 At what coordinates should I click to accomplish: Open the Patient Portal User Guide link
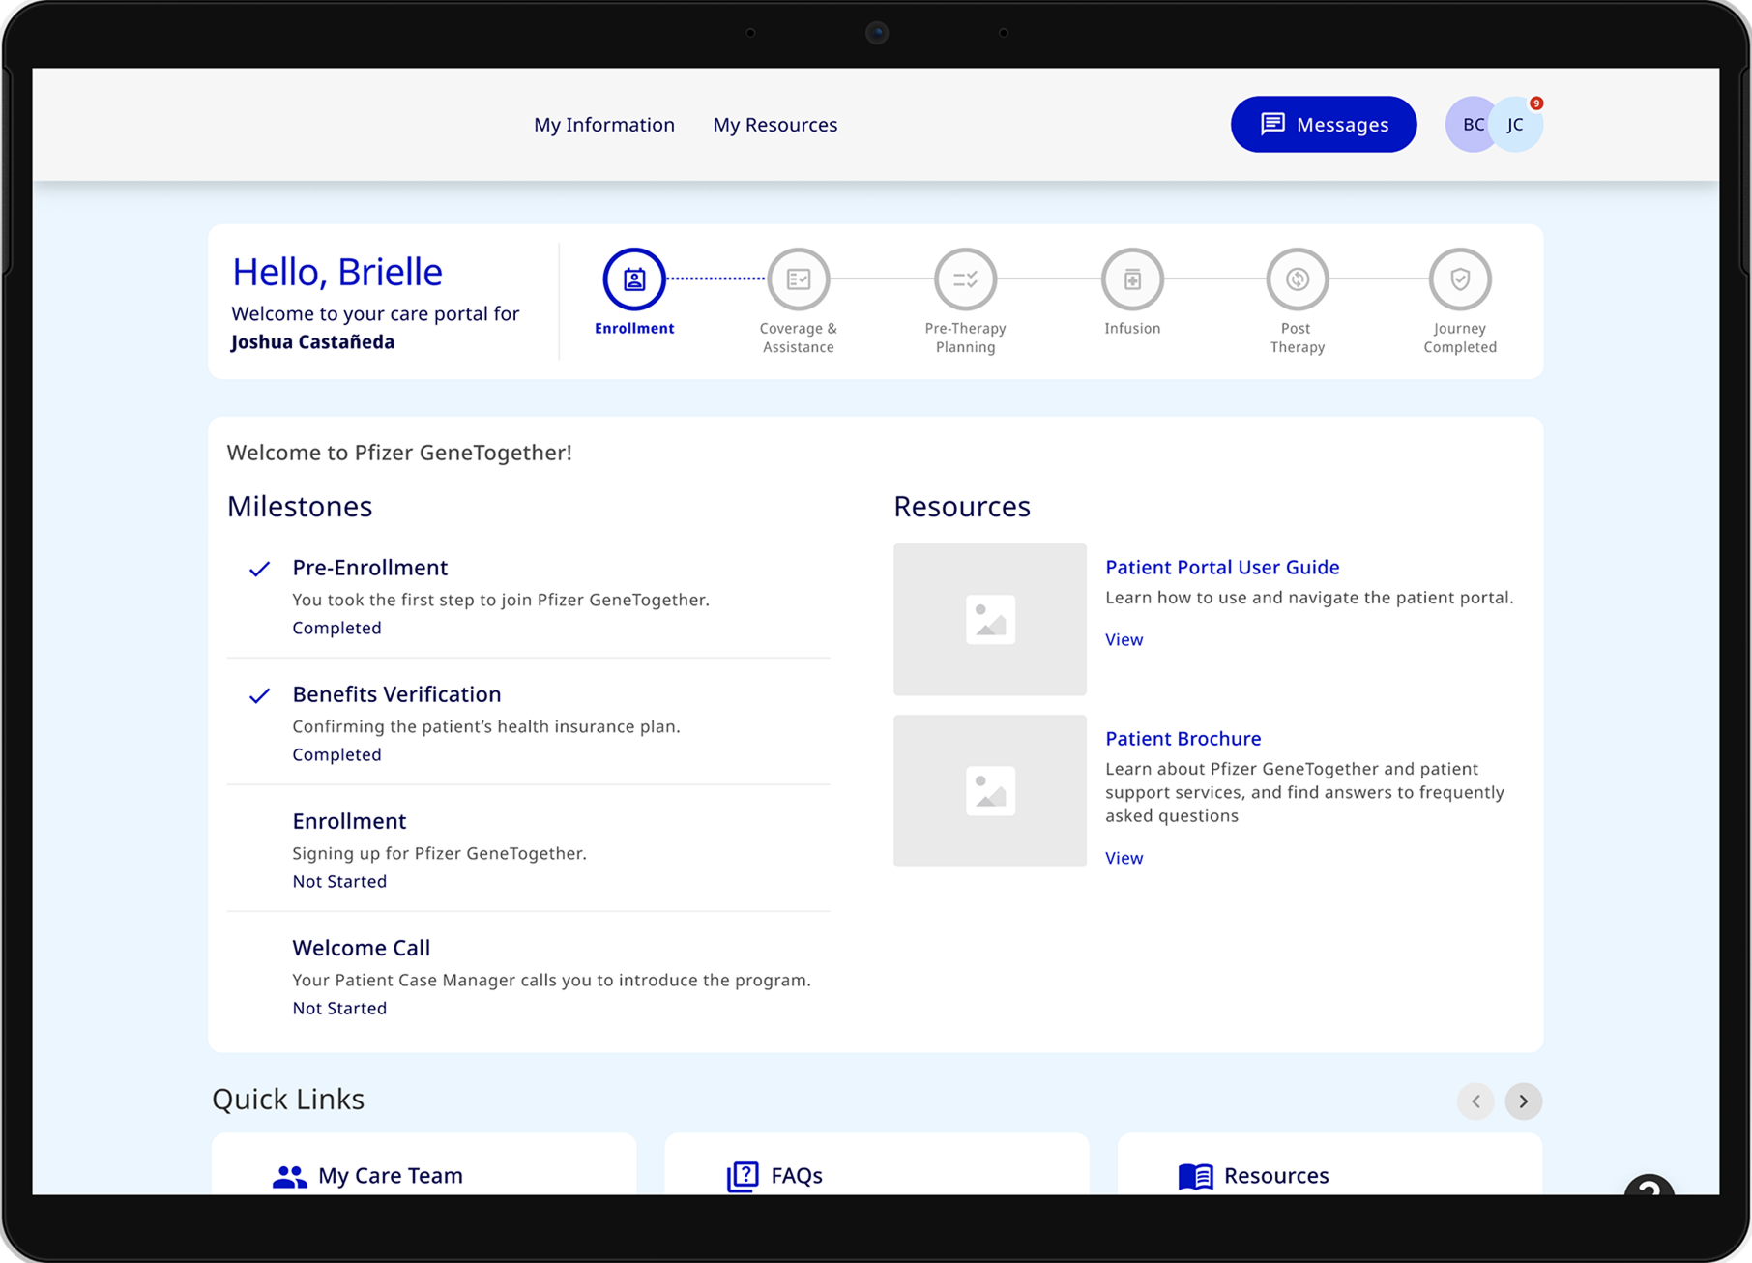pos(1222,567)
